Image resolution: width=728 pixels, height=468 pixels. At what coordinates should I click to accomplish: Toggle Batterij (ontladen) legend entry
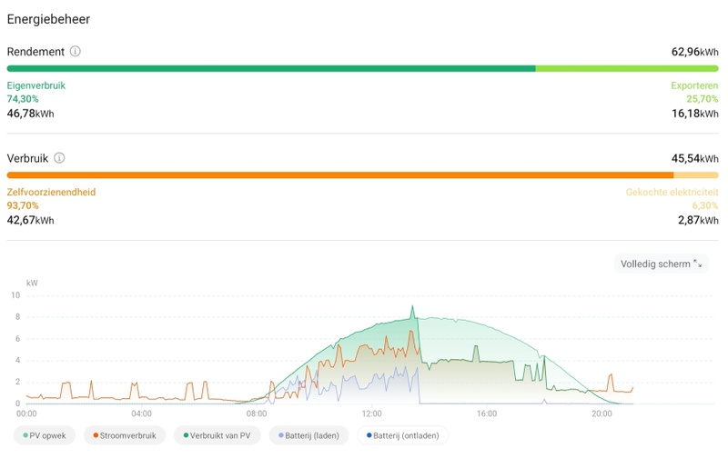coord(402,435)
